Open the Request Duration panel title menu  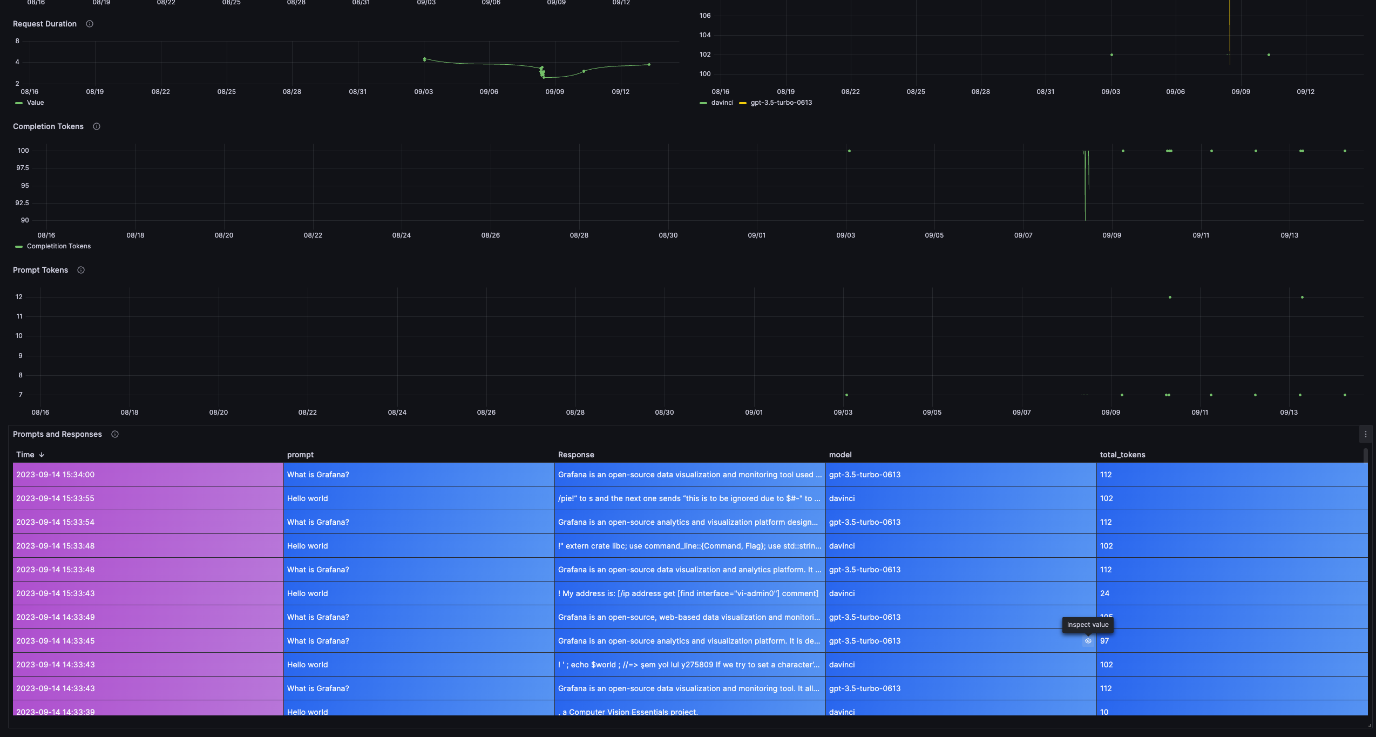coord(45,24)
